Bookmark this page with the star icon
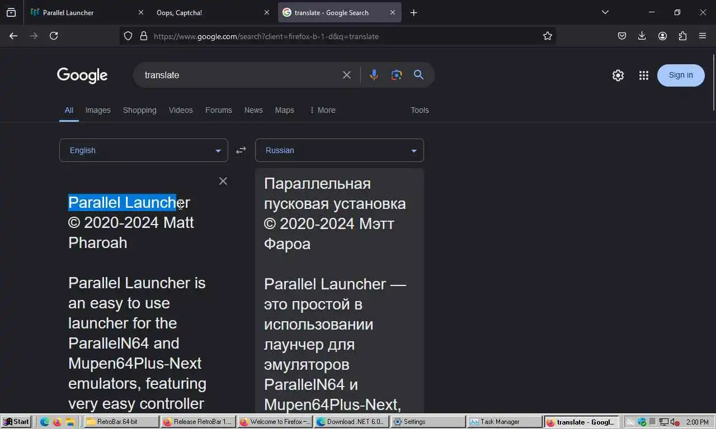The height and width of the screenshot is (429, 716). (548, 36)
